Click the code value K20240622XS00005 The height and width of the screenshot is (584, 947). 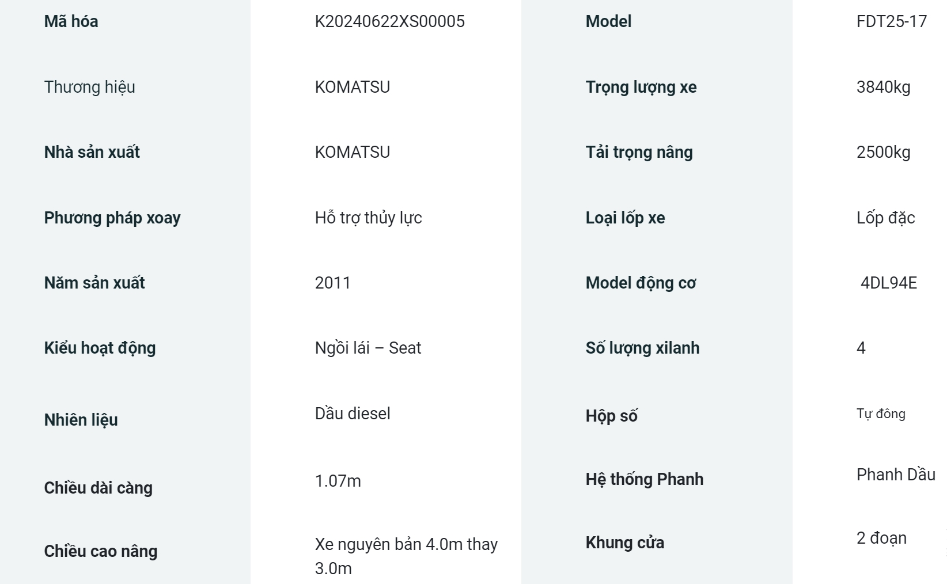tap(389, 21)
